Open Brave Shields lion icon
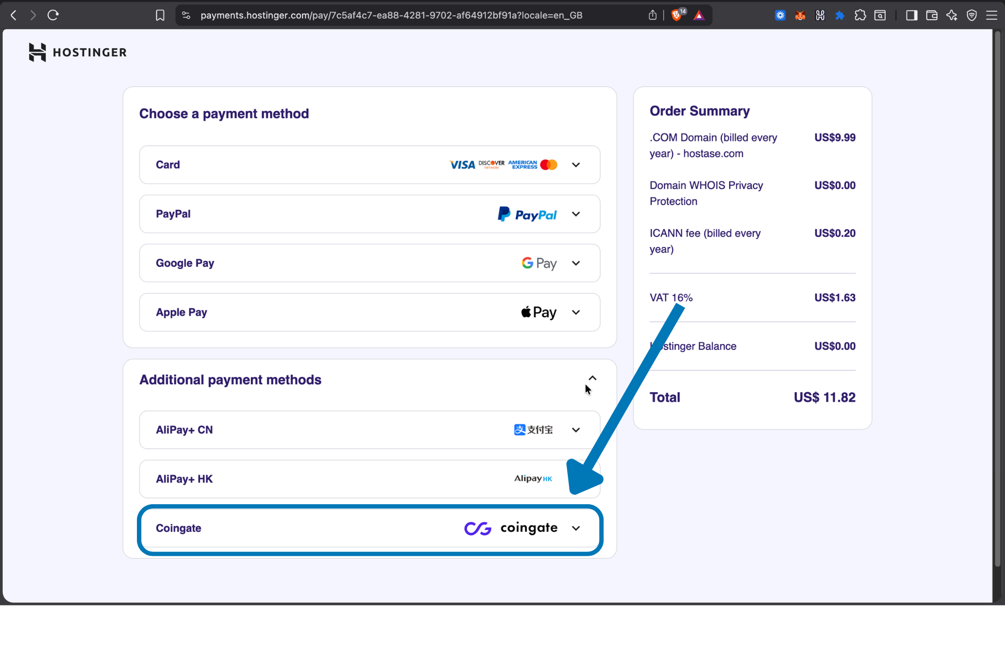This screenshot has height=653, width=1005. [678, 15]
